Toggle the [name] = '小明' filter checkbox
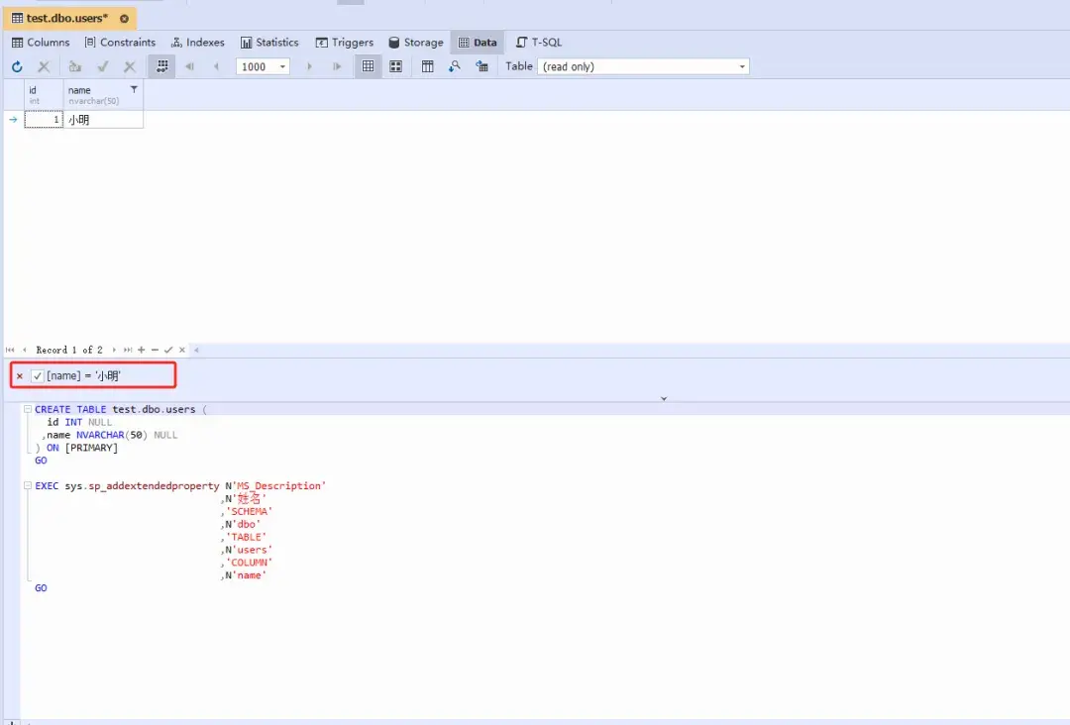Image resolution: width=1070 pixels, height=725 pixels. click(38, 374)
